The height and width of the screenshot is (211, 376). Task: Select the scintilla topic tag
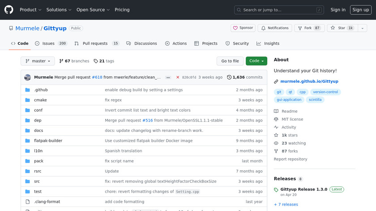315,100
